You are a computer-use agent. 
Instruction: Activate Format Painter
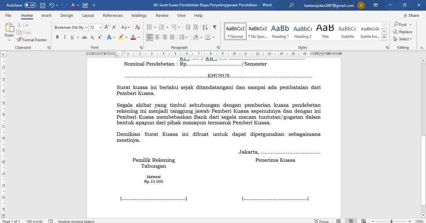pyautogui.click(x=32, y=40)
